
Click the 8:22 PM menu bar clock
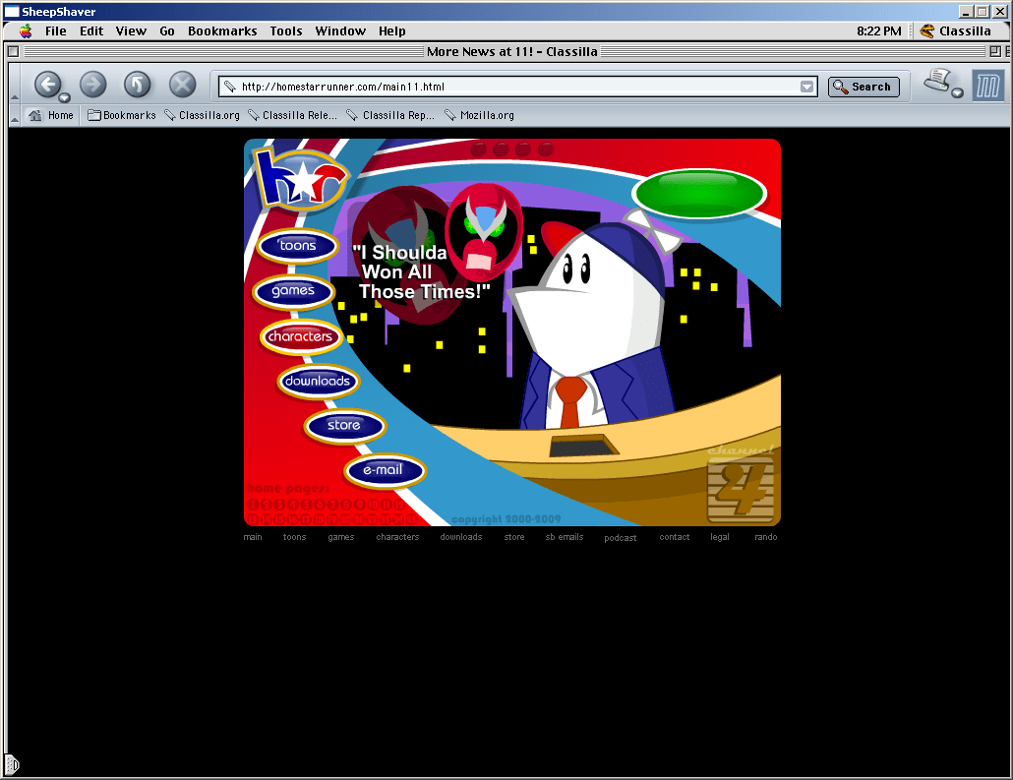tap(878, 31)
